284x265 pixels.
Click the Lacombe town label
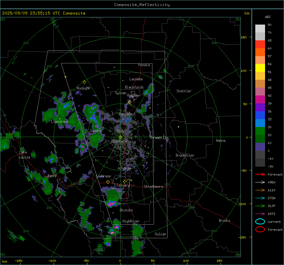point(136,79)
